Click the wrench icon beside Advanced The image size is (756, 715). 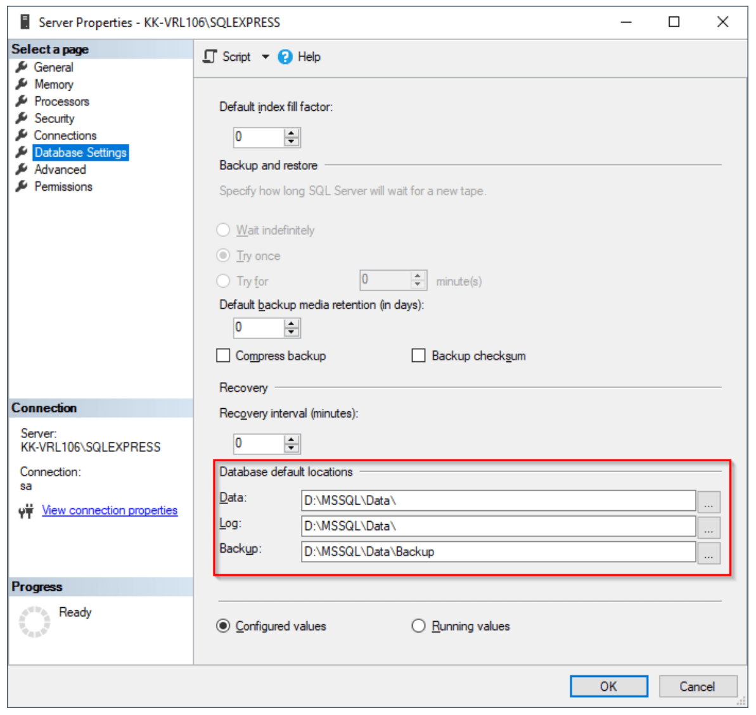click(22, 169)
